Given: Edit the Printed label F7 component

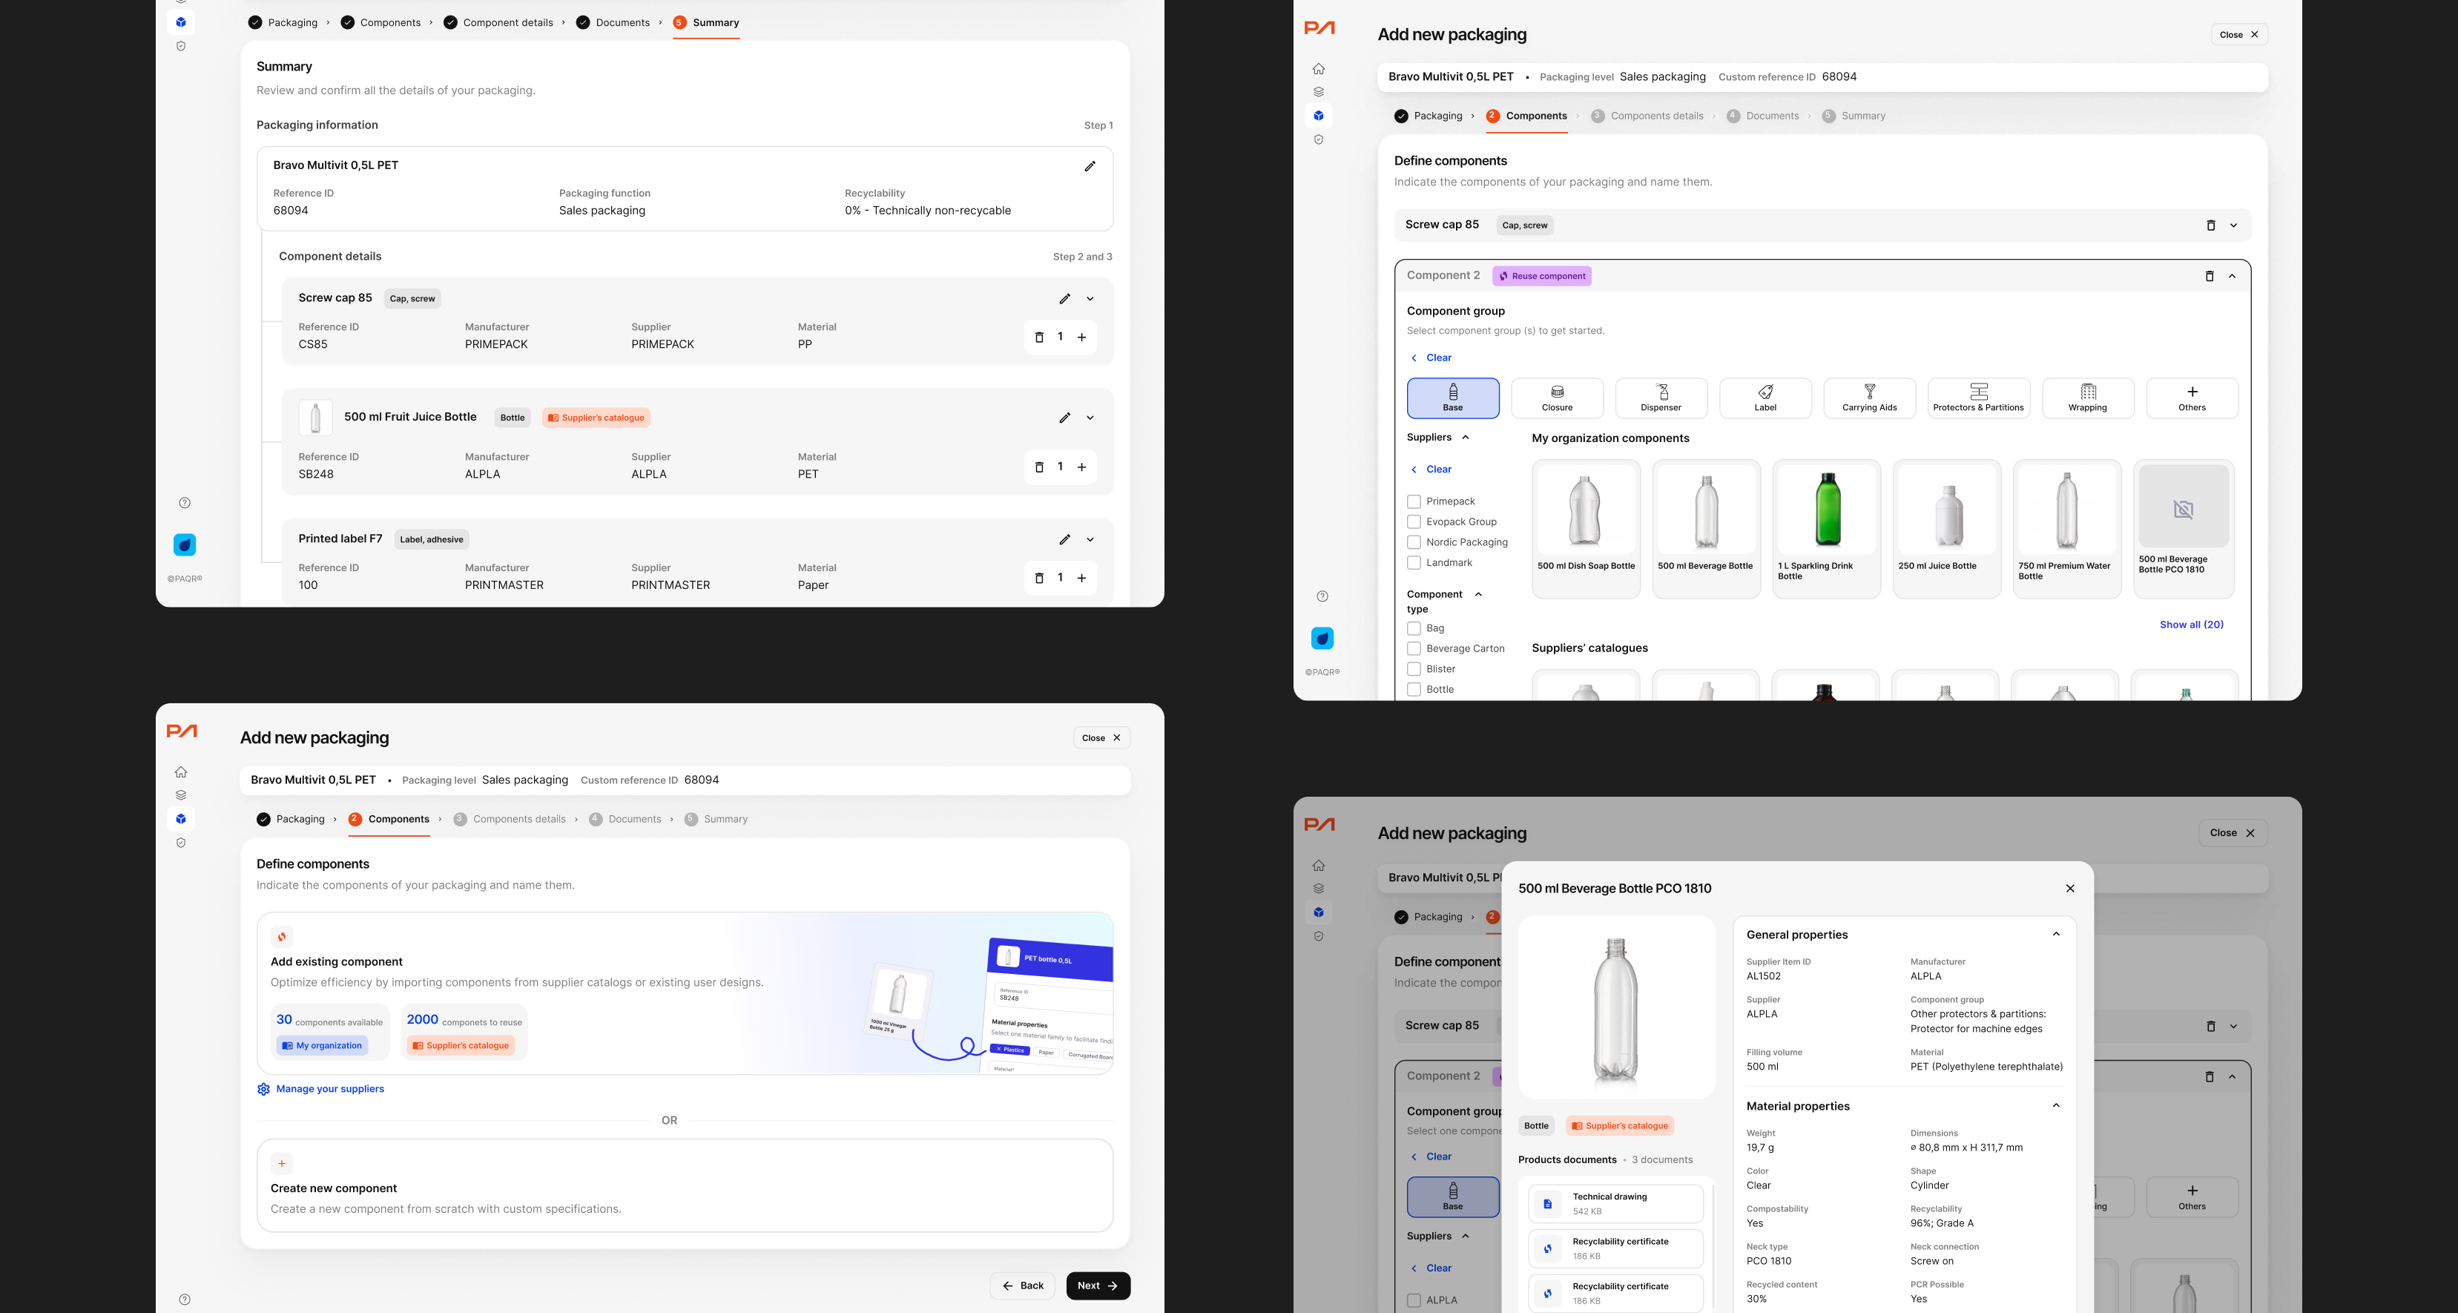Looking at the screenshot, I should tap(1065, 540).
